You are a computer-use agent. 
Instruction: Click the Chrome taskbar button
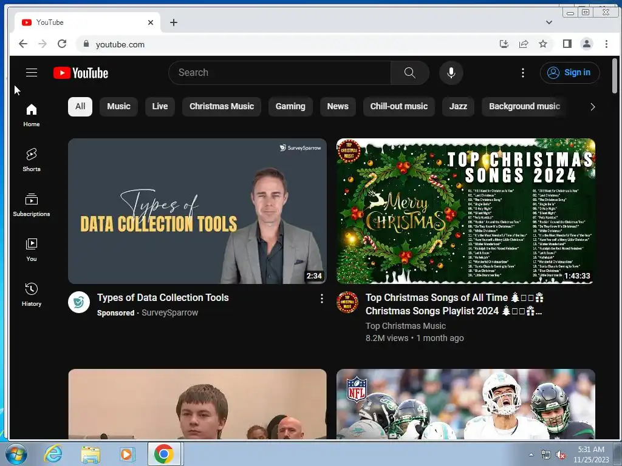point(164,454)
